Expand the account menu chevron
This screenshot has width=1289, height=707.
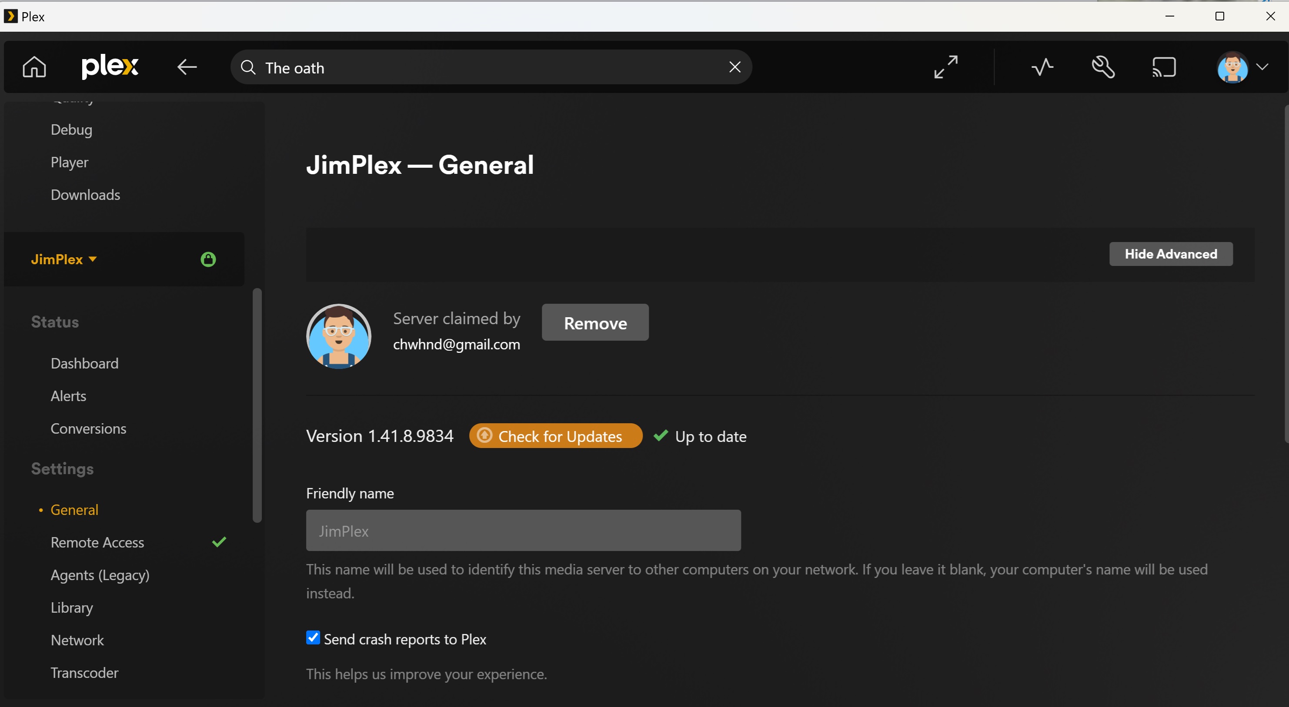point(1262,67)
